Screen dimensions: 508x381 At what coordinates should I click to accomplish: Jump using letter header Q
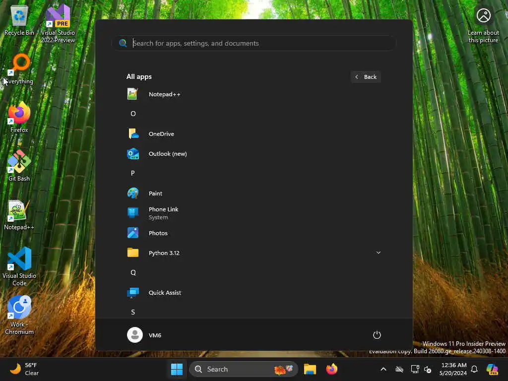click(133, 272)
